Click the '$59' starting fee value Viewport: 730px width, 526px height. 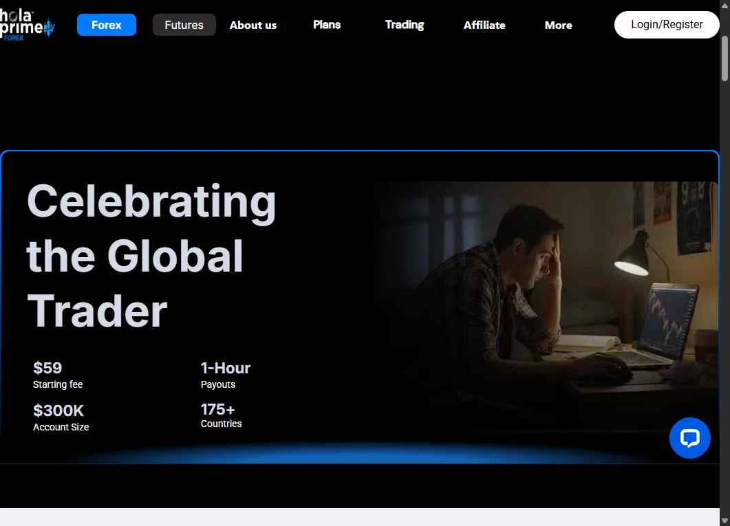(x=47, y=368)
